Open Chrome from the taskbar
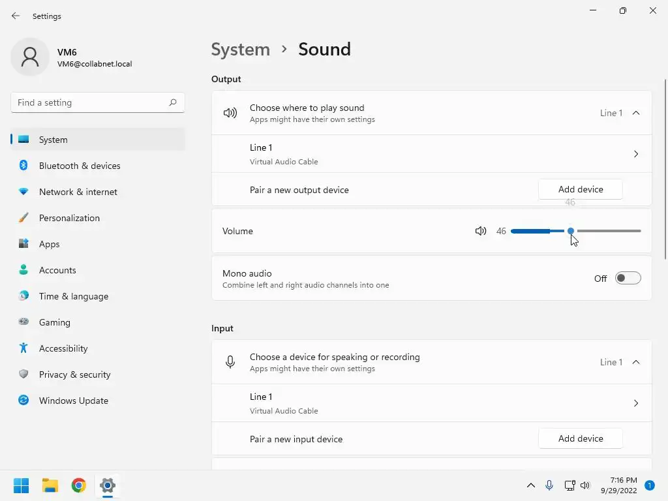Screen dimensions: 668x501 coord(79,485)
